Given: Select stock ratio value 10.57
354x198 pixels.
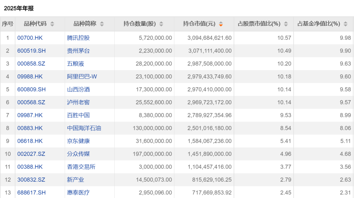Looking at the screenshot, I should pyautogui.click(x=284, y=38).
